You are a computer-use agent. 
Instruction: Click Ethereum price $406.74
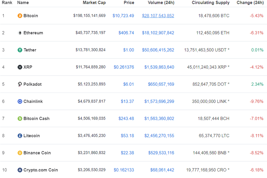pyautogui.click(x=126, y=33)
